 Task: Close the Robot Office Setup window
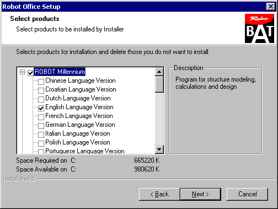(271, 7)
